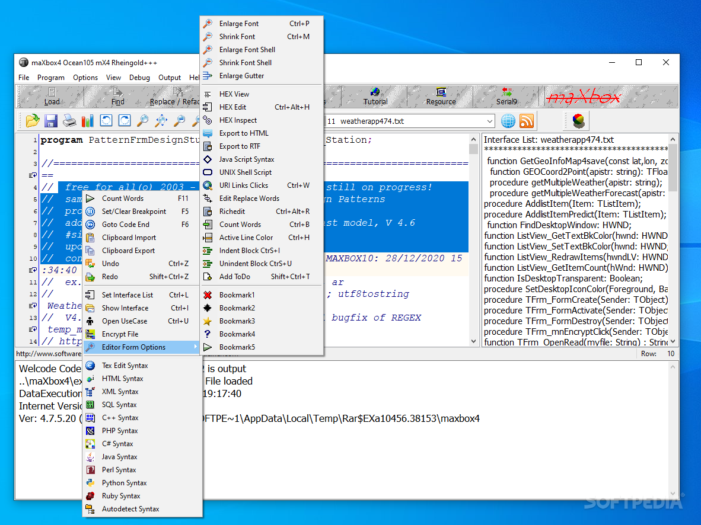This screenshot has width=701, height=525.
Task: Click the Interface List scroll down arrow
Action: coord(673,342)
